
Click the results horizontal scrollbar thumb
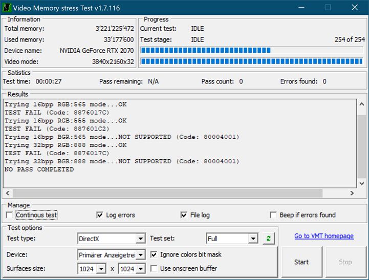[167, 193]
